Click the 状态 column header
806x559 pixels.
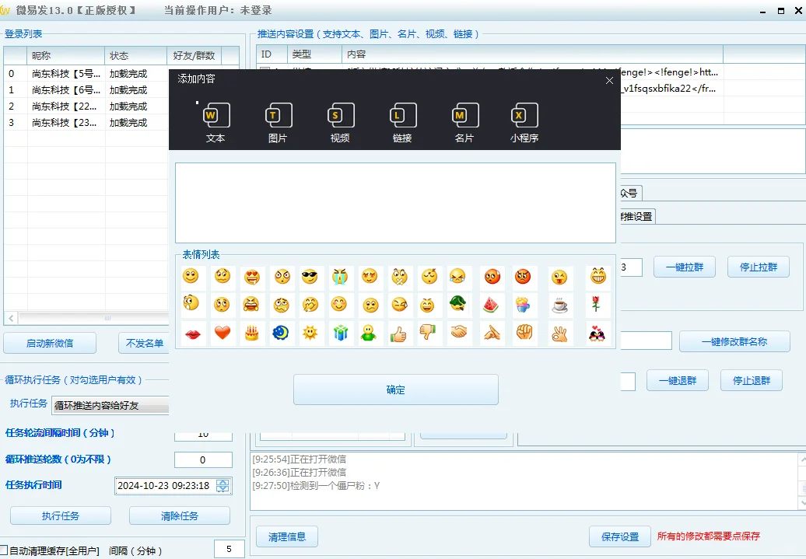(x=135, y=55)
